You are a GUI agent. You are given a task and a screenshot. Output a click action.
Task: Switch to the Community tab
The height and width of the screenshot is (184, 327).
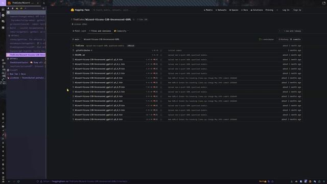coord(121,31)
